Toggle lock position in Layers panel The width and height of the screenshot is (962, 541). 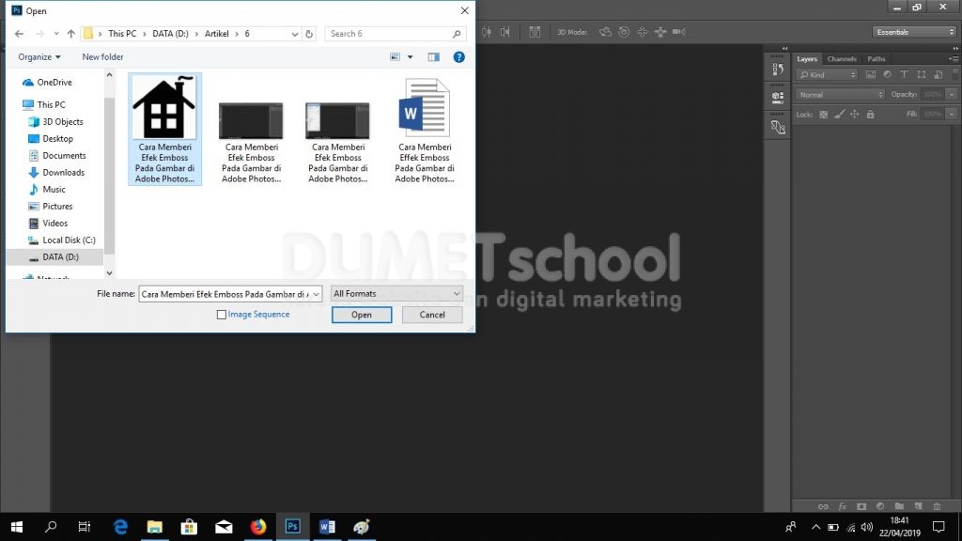pos(854,114)
